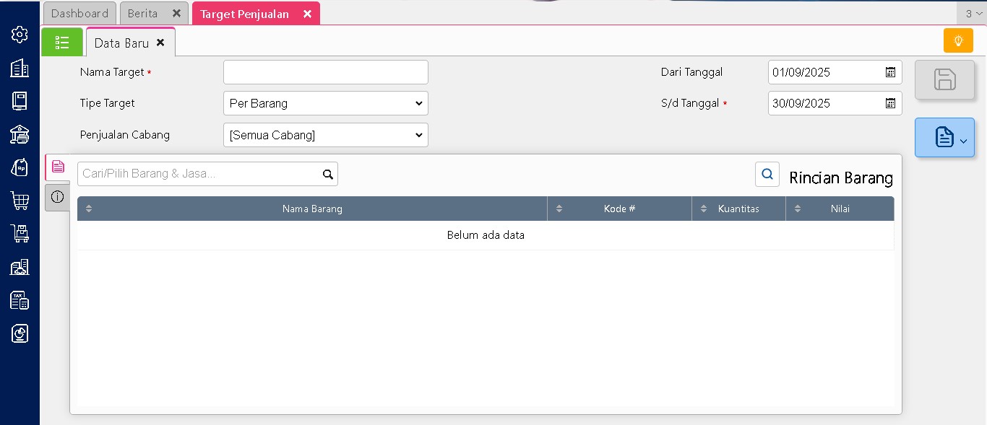
Task: Open the Settings gear in sidebar
Action: click(20, 34)
